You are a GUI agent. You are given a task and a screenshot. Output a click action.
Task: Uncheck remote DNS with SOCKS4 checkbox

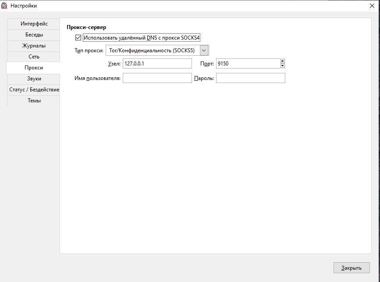tap(78, 38)
